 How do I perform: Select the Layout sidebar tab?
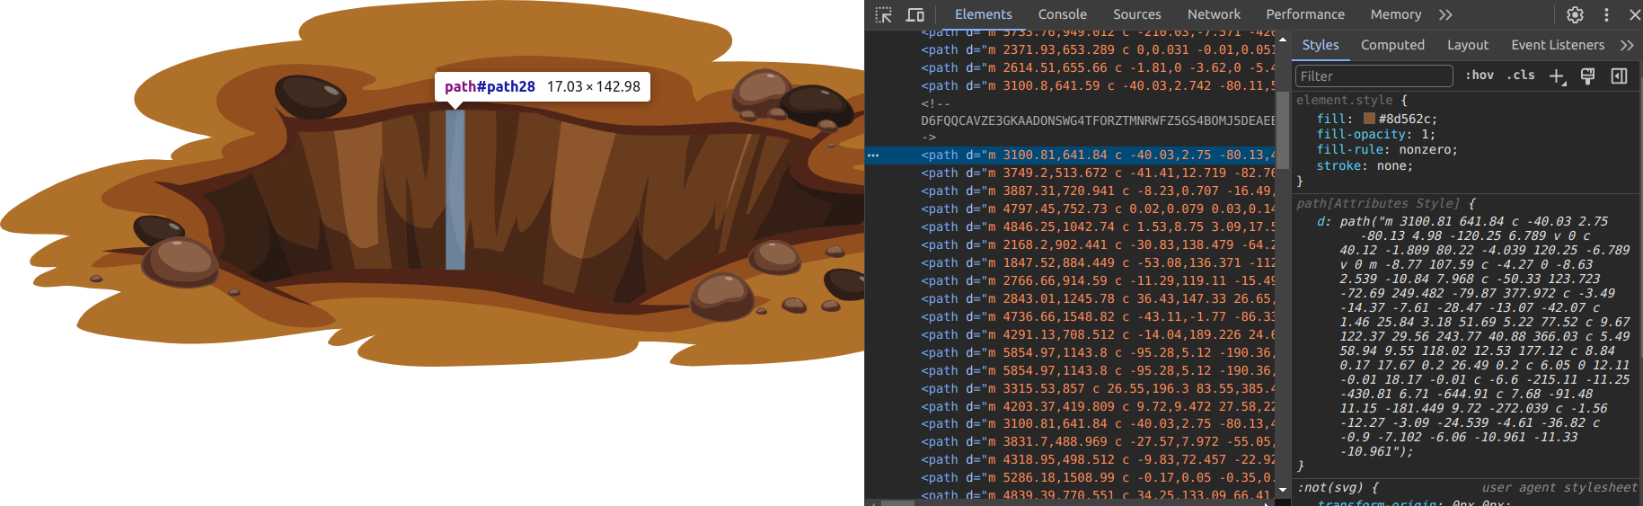click(1467, 45)
